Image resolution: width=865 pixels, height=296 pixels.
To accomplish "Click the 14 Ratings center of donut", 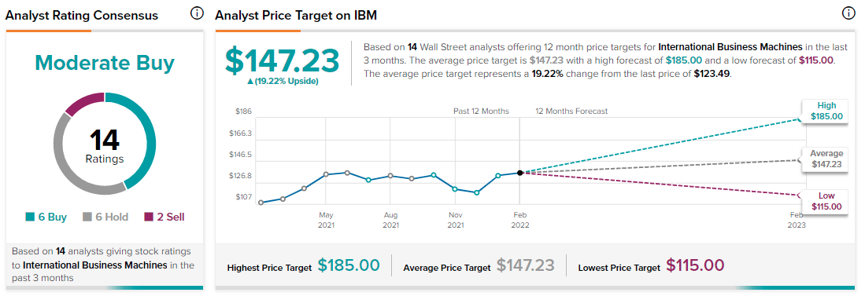I will pos(105,145).
